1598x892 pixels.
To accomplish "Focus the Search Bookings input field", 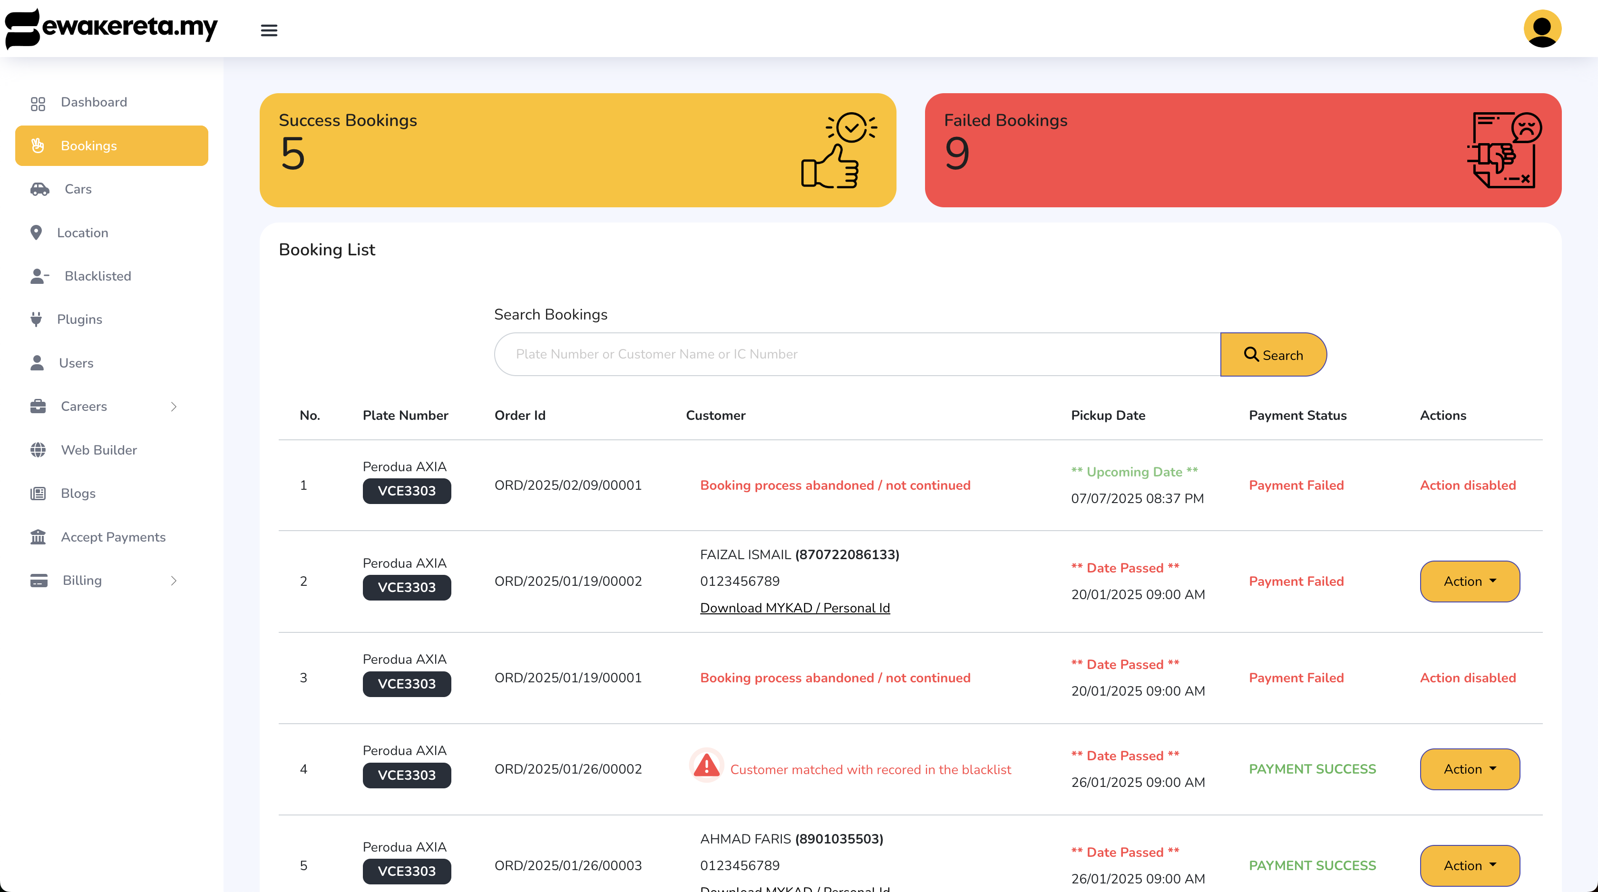I will pos(857,354).
